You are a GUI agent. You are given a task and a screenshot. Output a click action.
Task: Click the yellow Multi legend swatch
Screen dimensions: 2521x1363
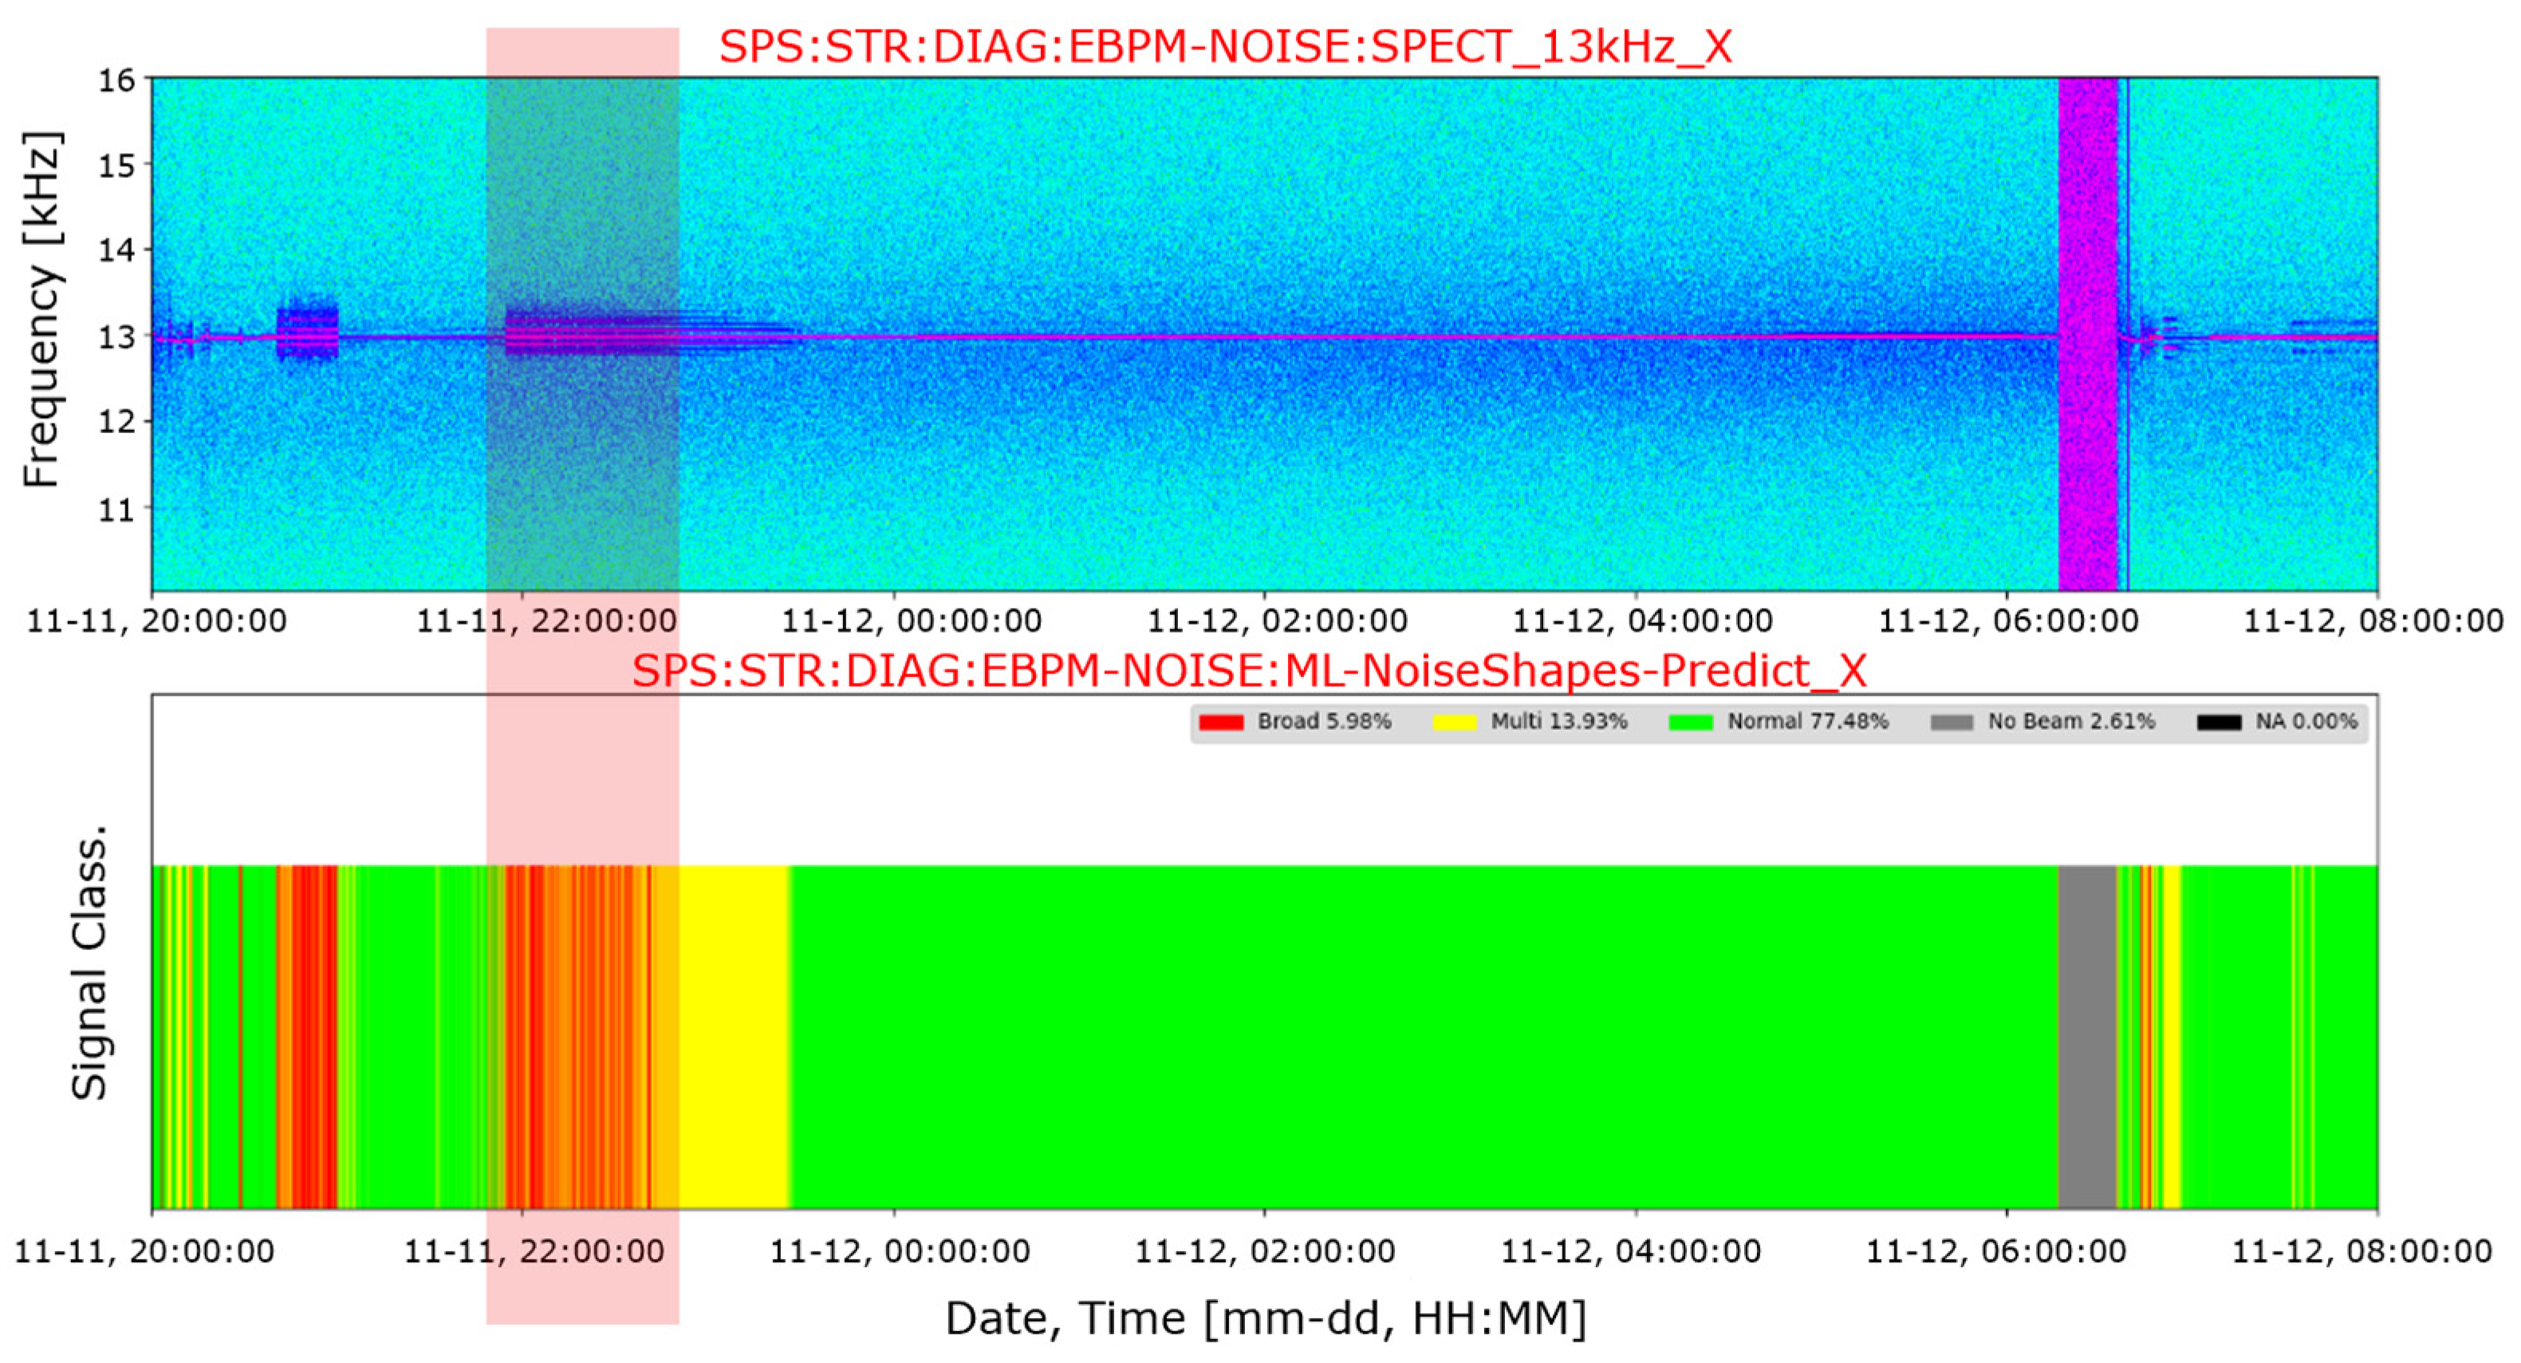click(x=1454, y=722)
